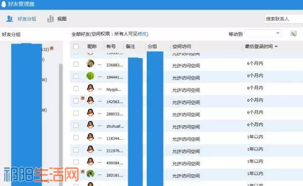Click account number 211976...
Viewport: 303px width, 186px height.
click(114, 151)
